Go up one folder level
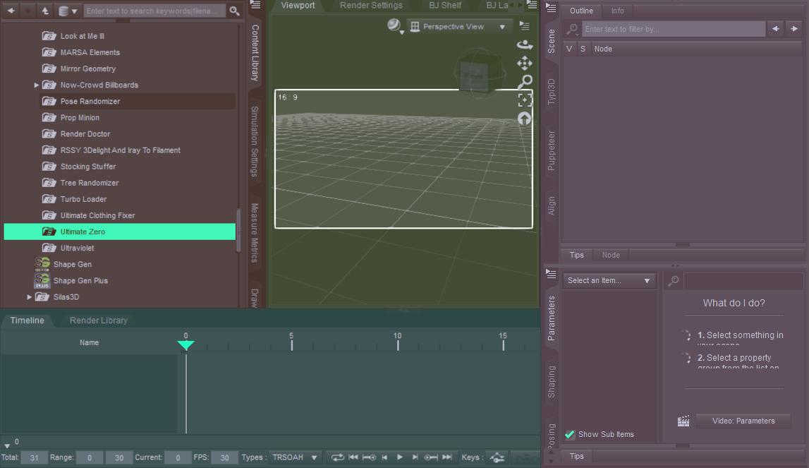The width and height of the screenshot is (809, 468). (x=45, y=11)
